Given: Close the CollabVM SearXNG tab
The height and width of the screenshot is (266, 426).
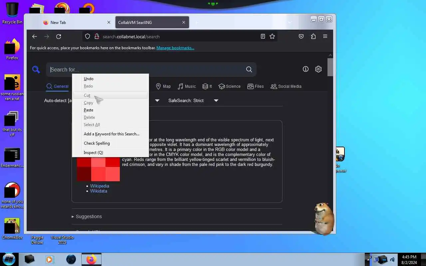Looking at the screenshot, I should coord(184,22).
